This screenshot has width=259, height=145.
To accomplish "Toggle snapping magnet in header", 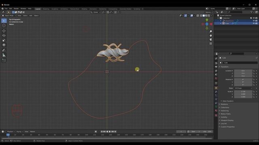I will (x=108, y=12).
